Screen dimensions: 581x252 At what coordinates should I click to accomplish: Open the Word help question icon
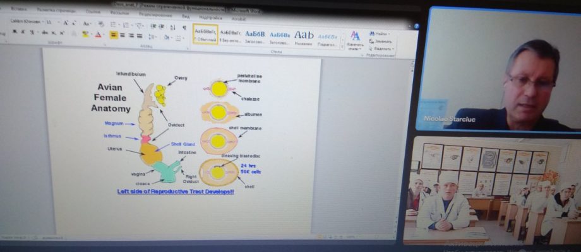click(416, 26)
